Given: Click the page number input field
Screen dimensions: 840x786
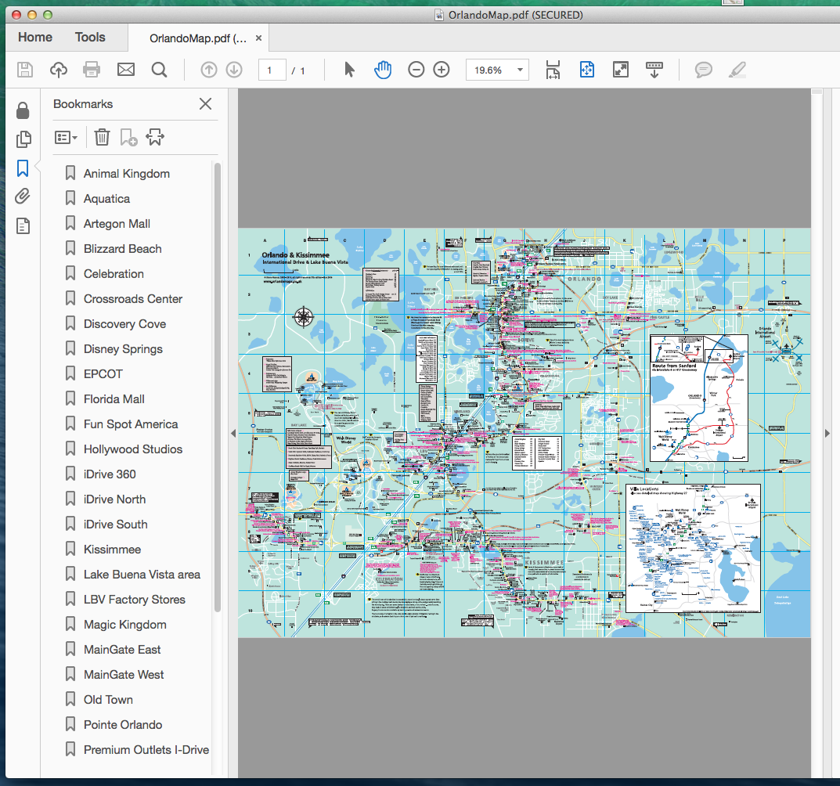Looking at the screenshot, I should coord(272,70).
